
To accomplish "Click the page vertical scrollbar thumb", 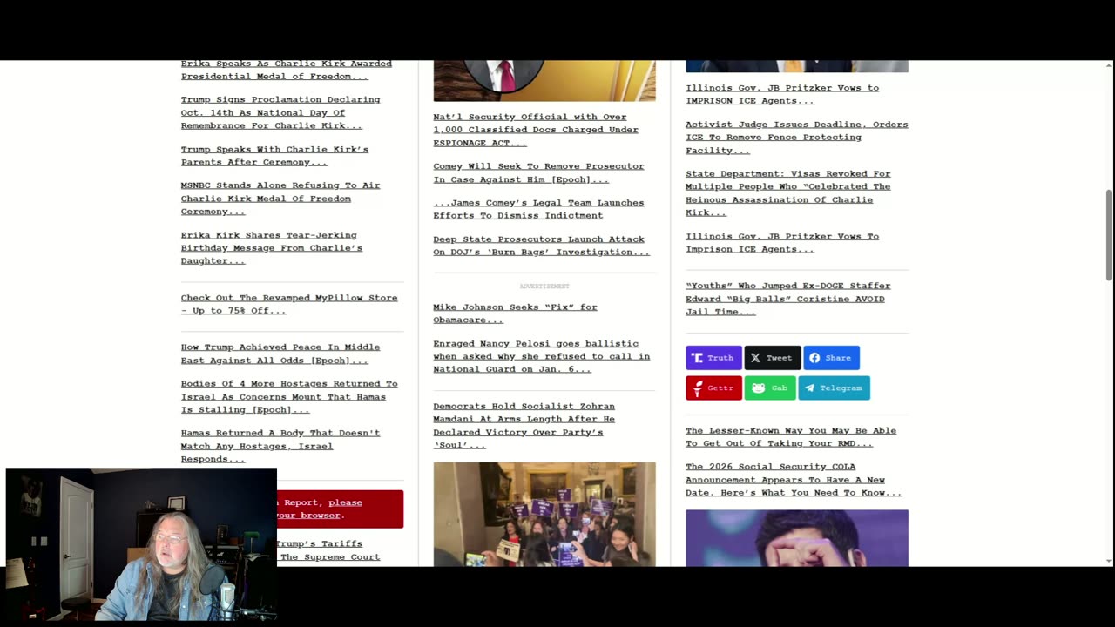I will pos(1109,234).
